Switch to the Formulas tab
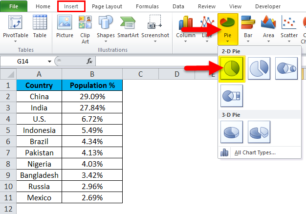Image resolution: width=306 pixels, height=214 pixels. 147,6
